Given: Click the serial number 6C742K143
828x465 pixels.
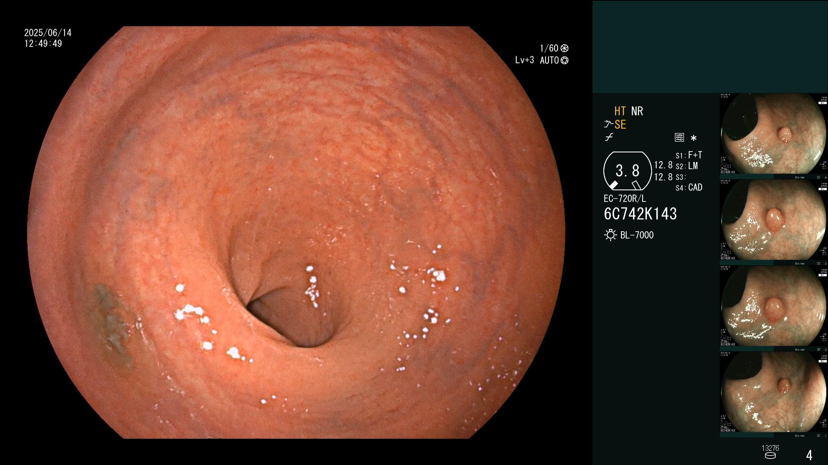Looking at the screenshot, I should tap(640, 214).
